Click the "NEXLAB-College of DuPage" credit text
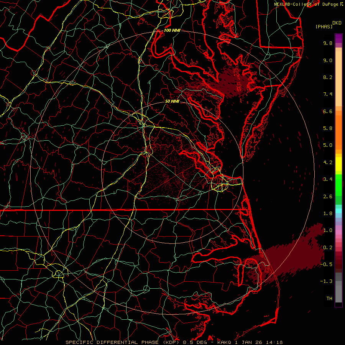This screenshot has height=345, width=345. [x=306, y=4]
